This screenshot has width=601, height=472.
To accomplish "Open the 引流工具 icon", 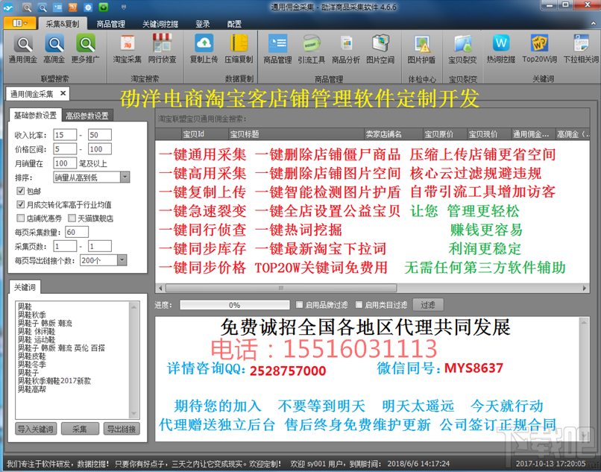I will (311, 48).
